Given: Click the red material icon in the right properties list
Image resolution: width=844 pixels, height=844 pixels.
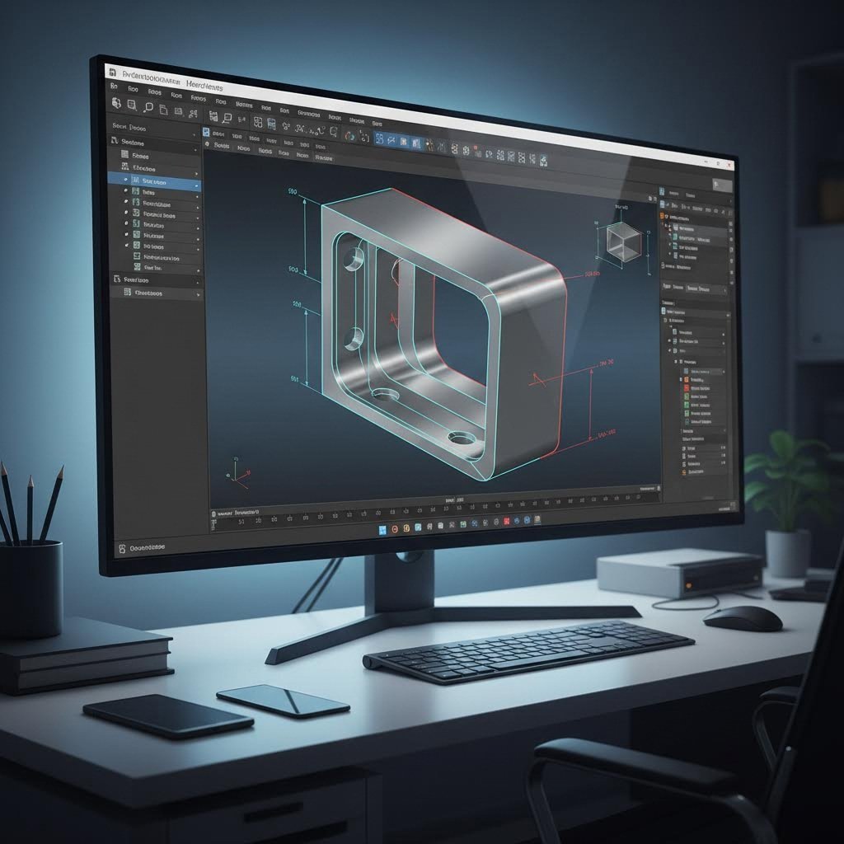Looking at the screenshot, I should (x=687, y=387).
